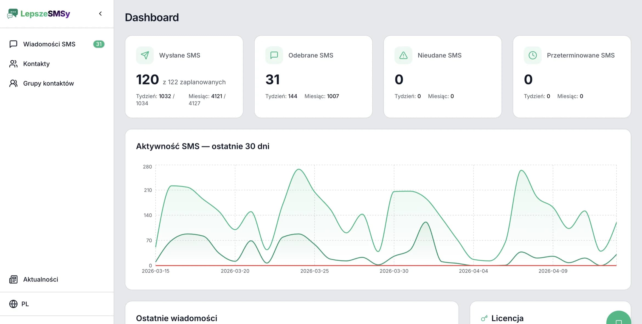
Task: Open Wiadomości SMS in the sidebar
Action: (x=57, y=44)
